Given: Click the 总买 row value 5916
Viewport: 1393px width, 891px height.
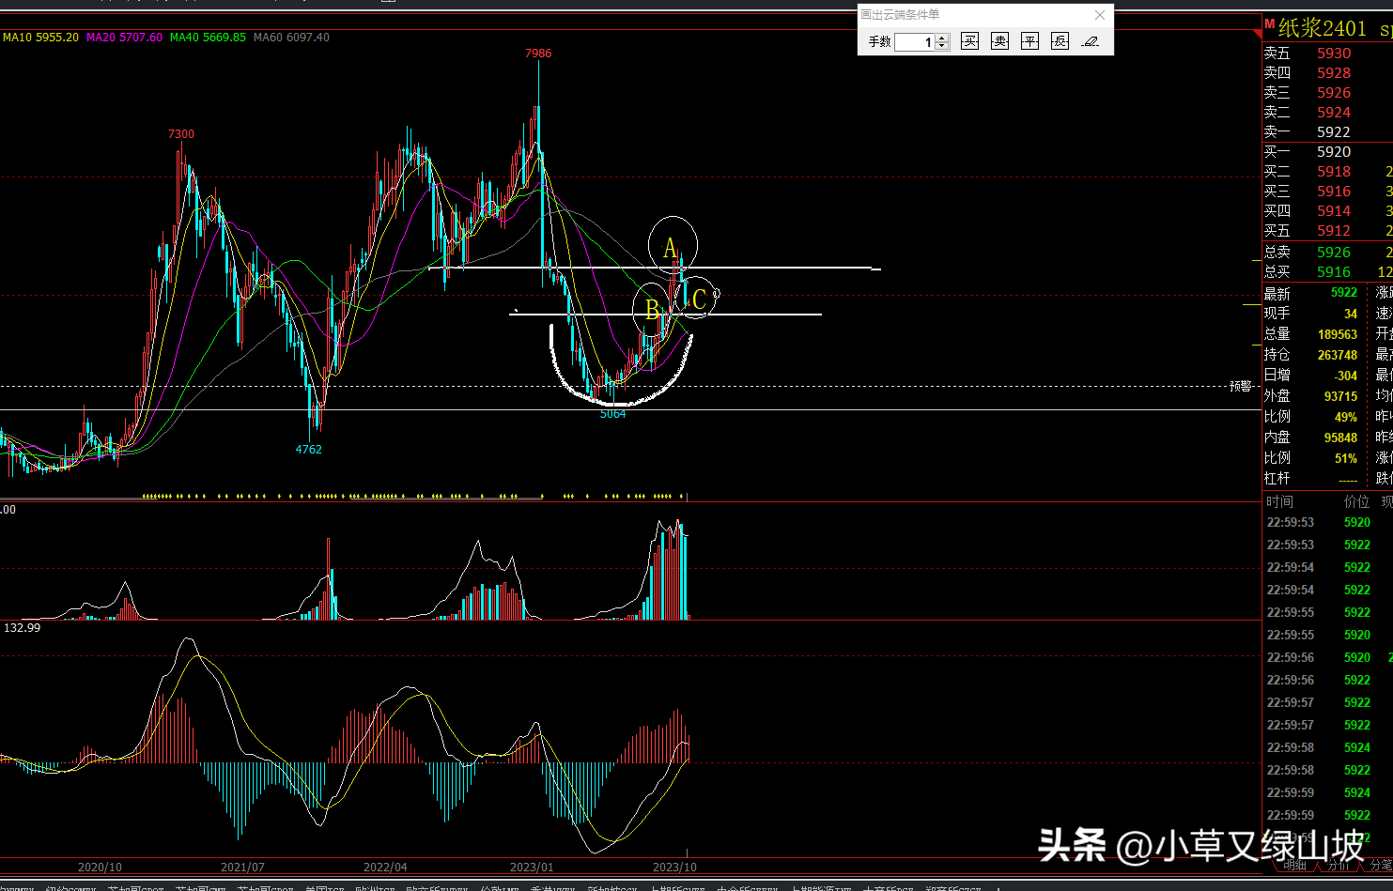Looking at the screenshot, I should pyautogui.click(x=1334, y=272).
